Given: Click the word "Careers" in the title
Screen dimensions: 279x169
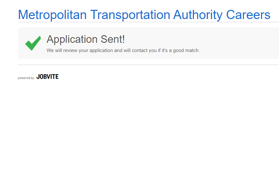Looking at the screenshot, I should coord(248,15).
